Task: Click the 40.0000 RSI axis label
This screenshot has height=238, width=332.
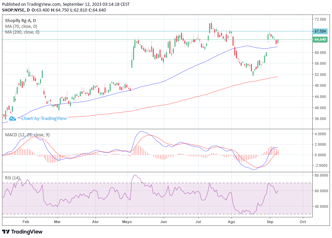Action: pos(321,206)
